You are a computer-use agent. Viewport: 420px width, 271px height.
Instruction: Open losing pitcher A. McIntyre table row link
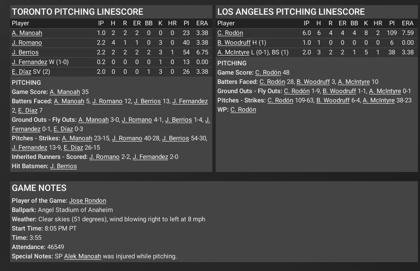(234, 52)
